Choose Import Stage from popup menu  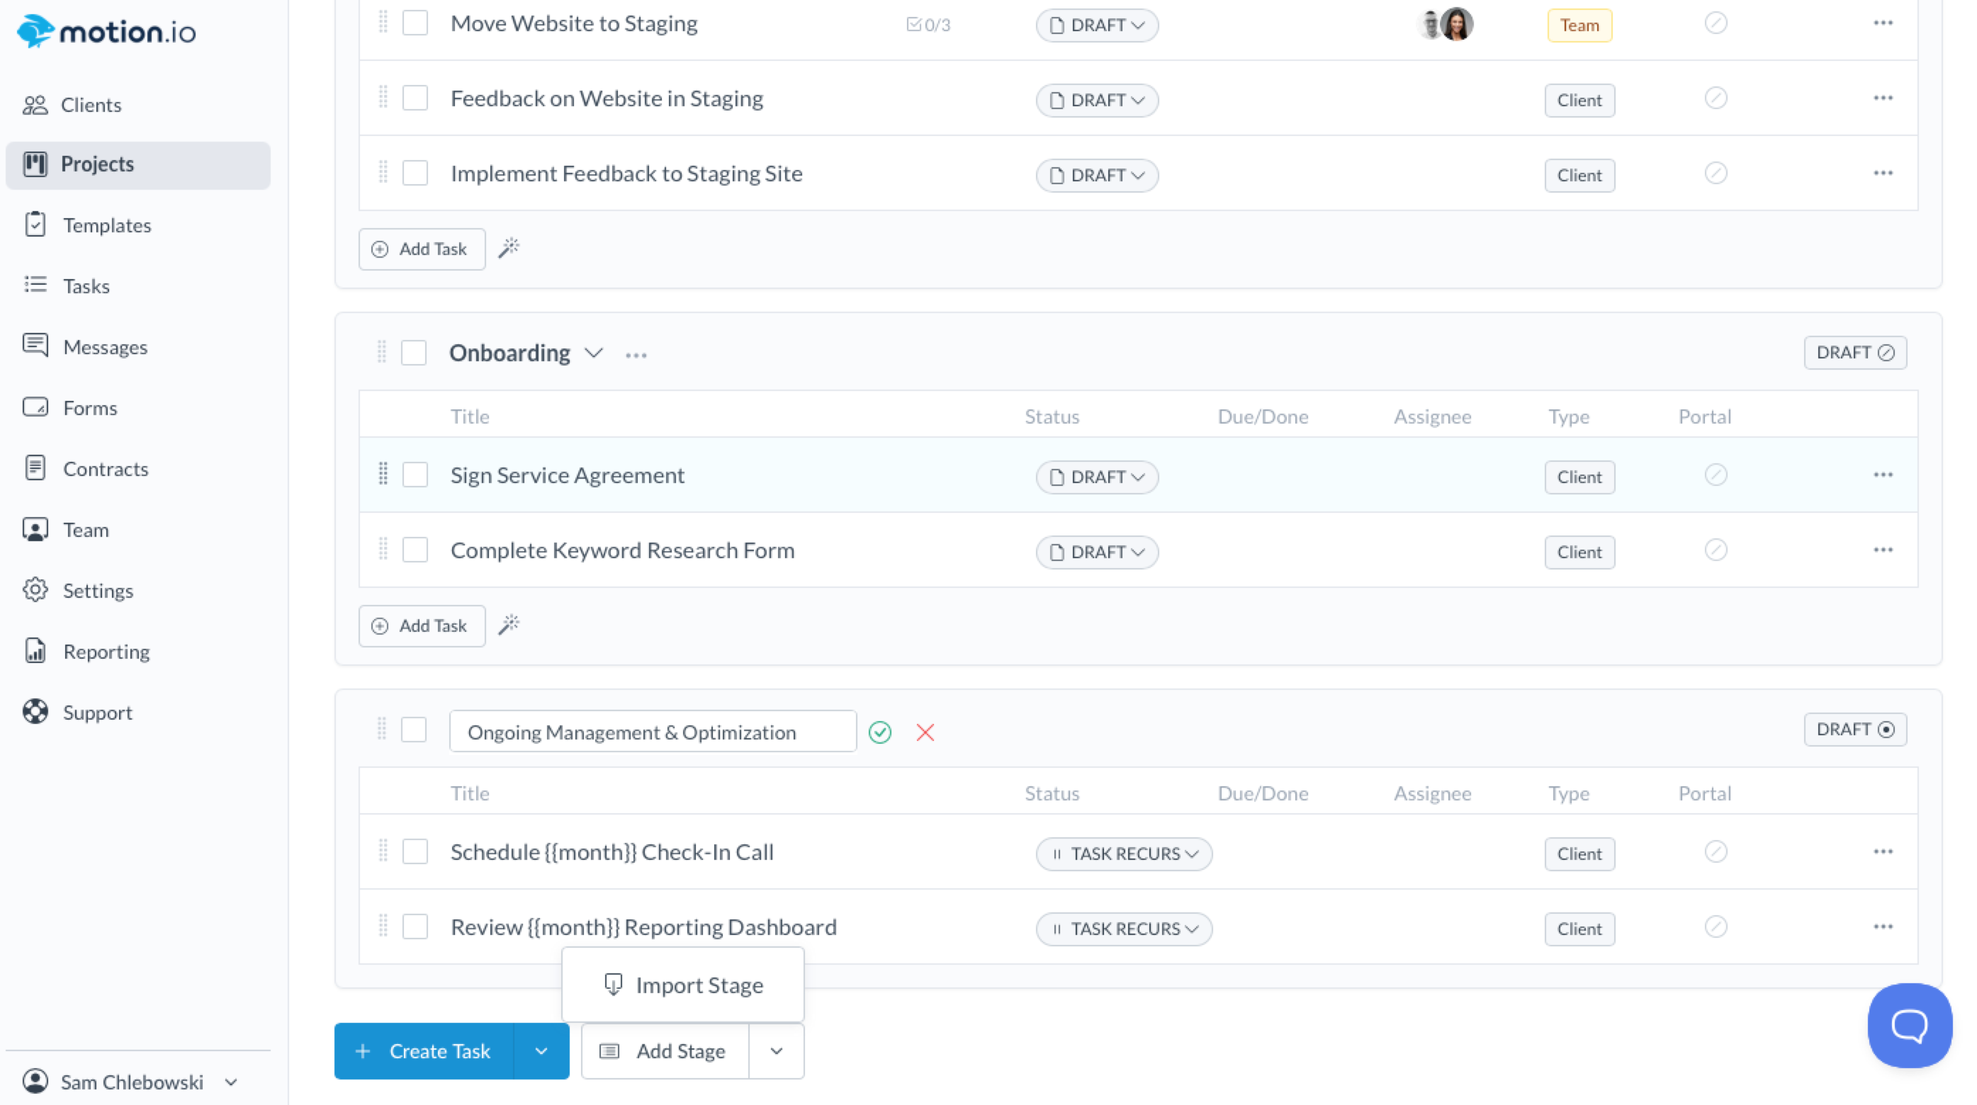point(683,985)
